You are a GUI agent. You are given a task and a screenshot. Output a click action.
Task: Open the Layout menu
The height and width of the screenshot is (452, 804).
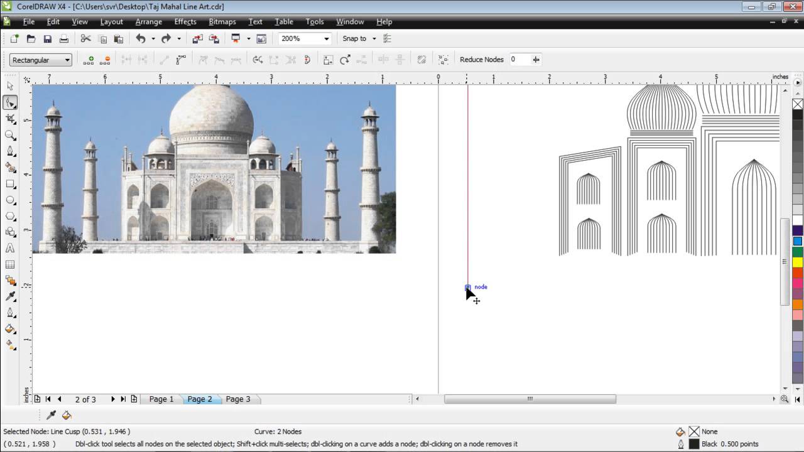point(112,21)
